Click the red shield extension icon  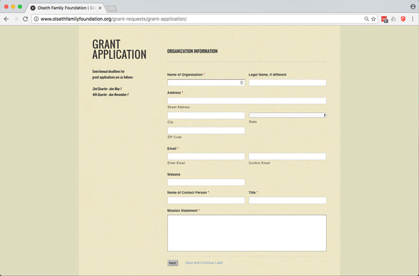point(403,19)
